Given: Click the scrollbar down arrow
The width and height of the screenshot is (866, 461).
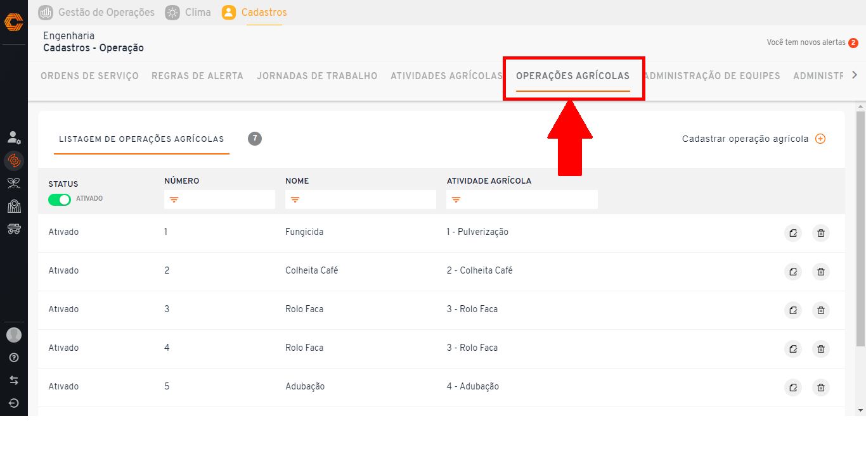Looking at the screenshot, I should point(860,410).
